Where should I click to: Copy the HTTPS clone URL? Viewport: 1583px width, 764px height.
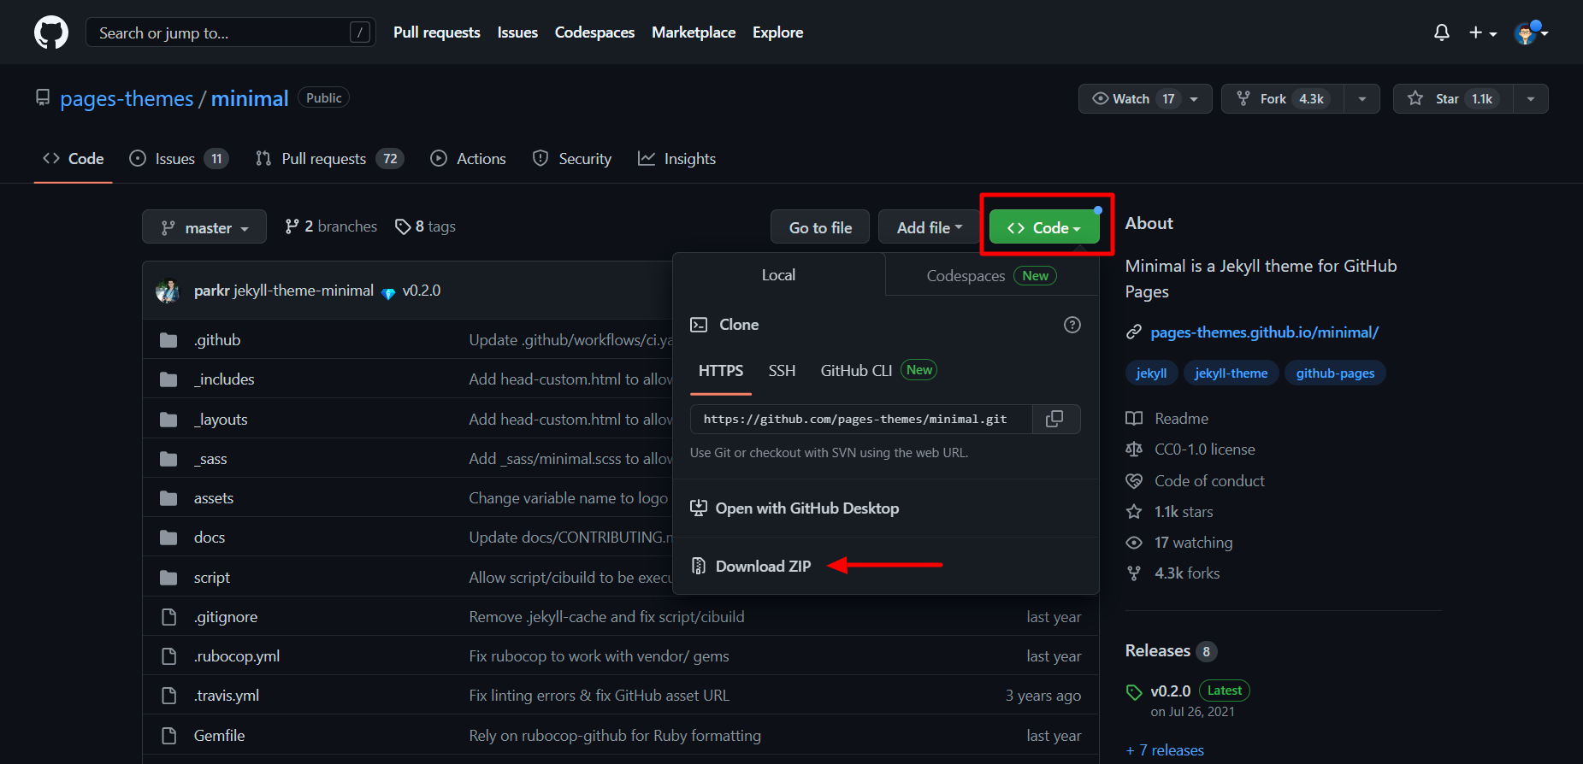(1055, 419)
